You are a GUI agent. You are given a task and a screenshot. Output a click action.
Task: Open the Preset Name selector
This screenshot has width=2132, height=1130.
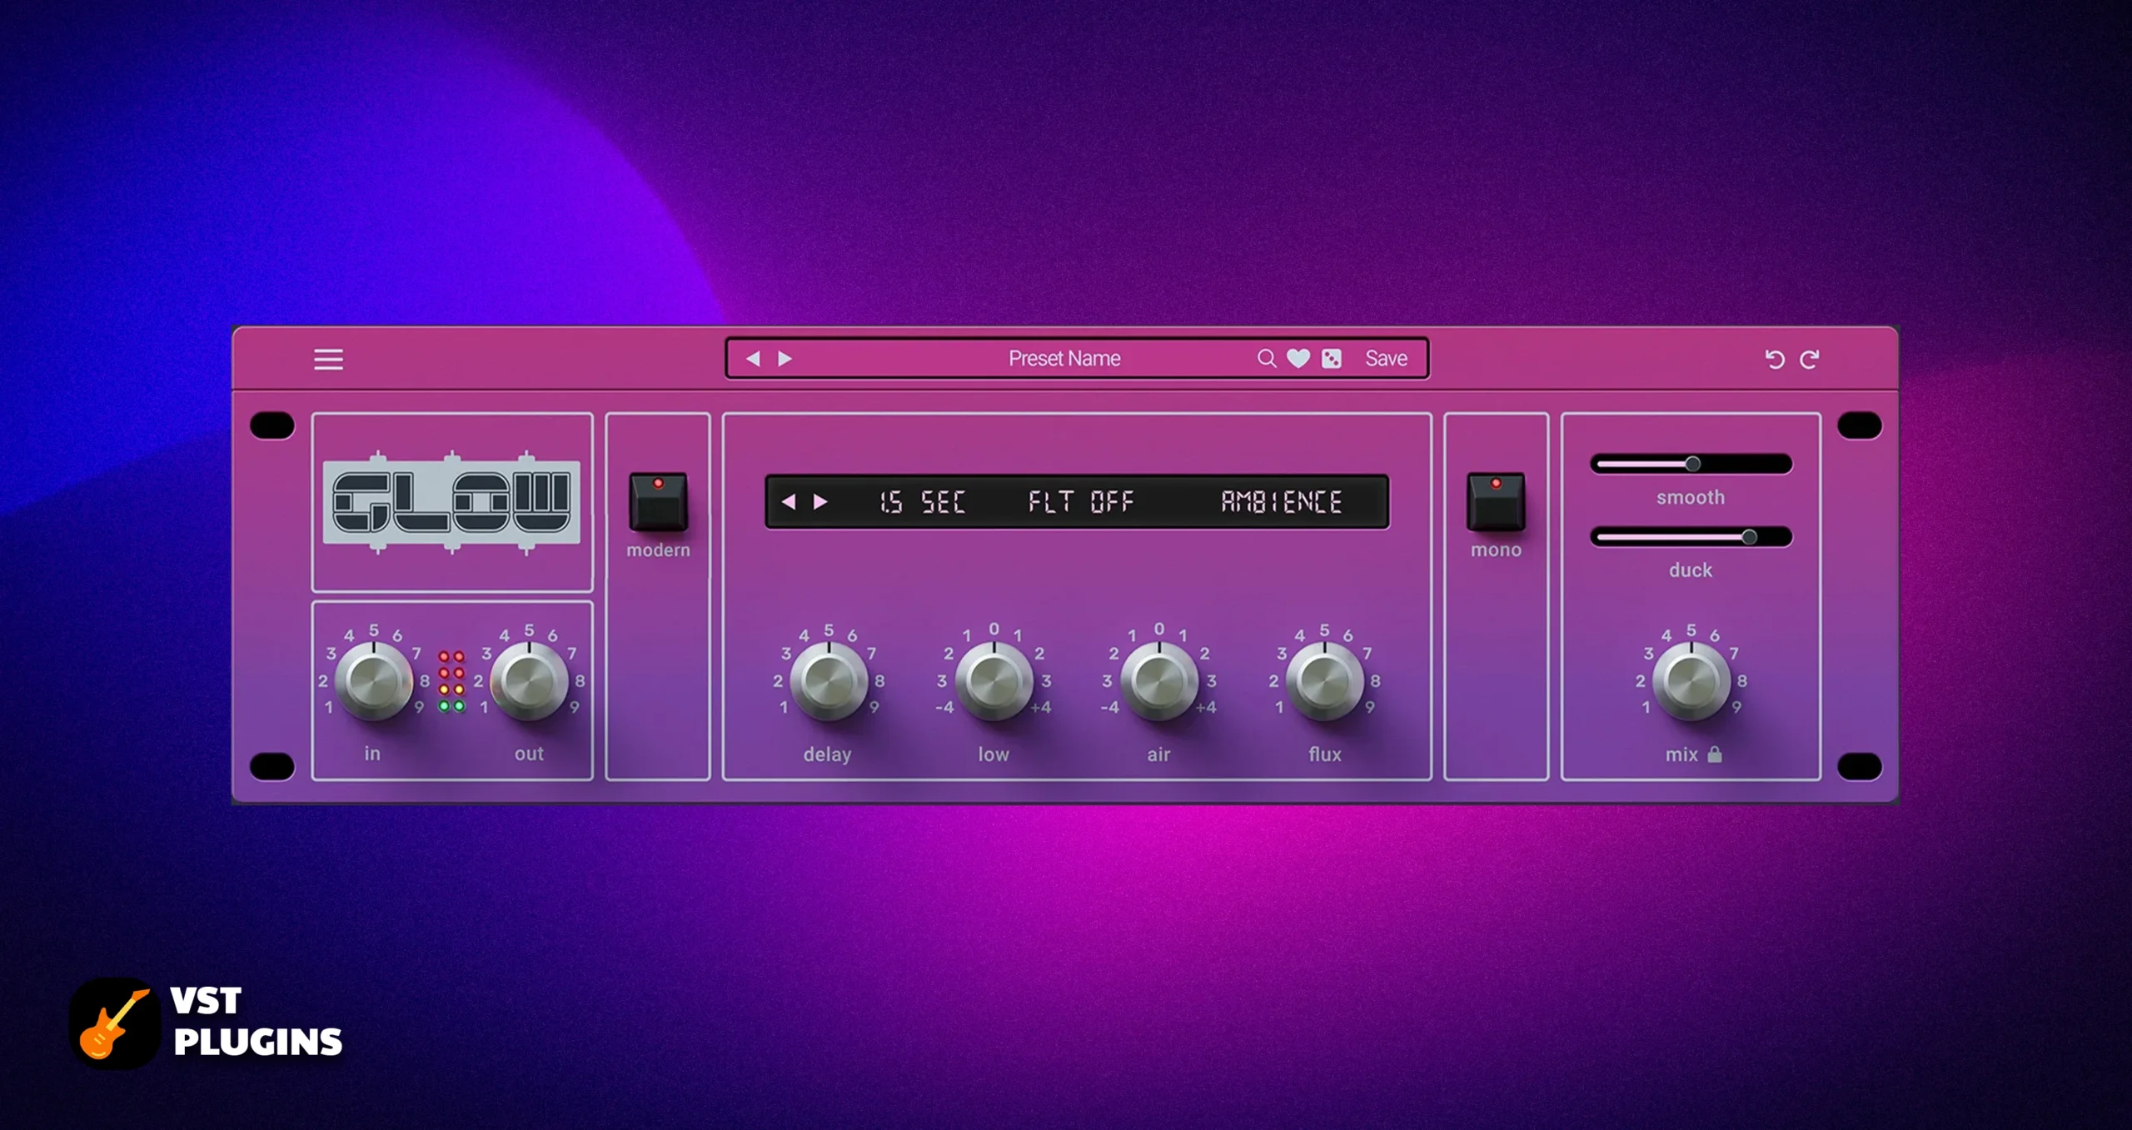coord(1064,358)
